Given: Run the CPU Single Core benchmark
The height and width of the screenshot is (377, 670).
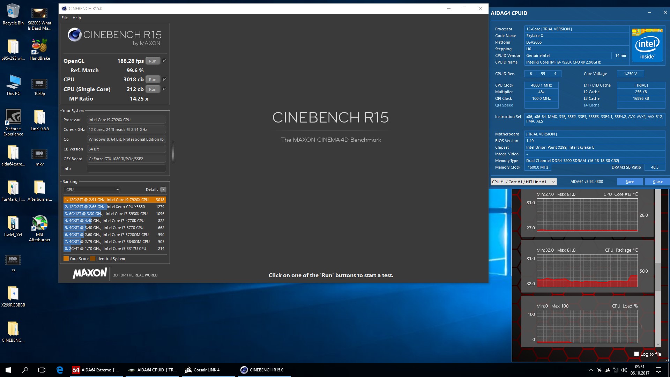Looking at the screenshot, I should [x=153, y=89].
